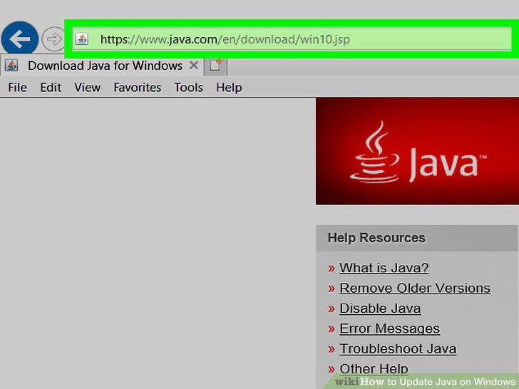The width and height of the screenshot is (519, 389).
Task: Click the blue Back arrow button
Action: pyautogui.click(x=21, y=39)
